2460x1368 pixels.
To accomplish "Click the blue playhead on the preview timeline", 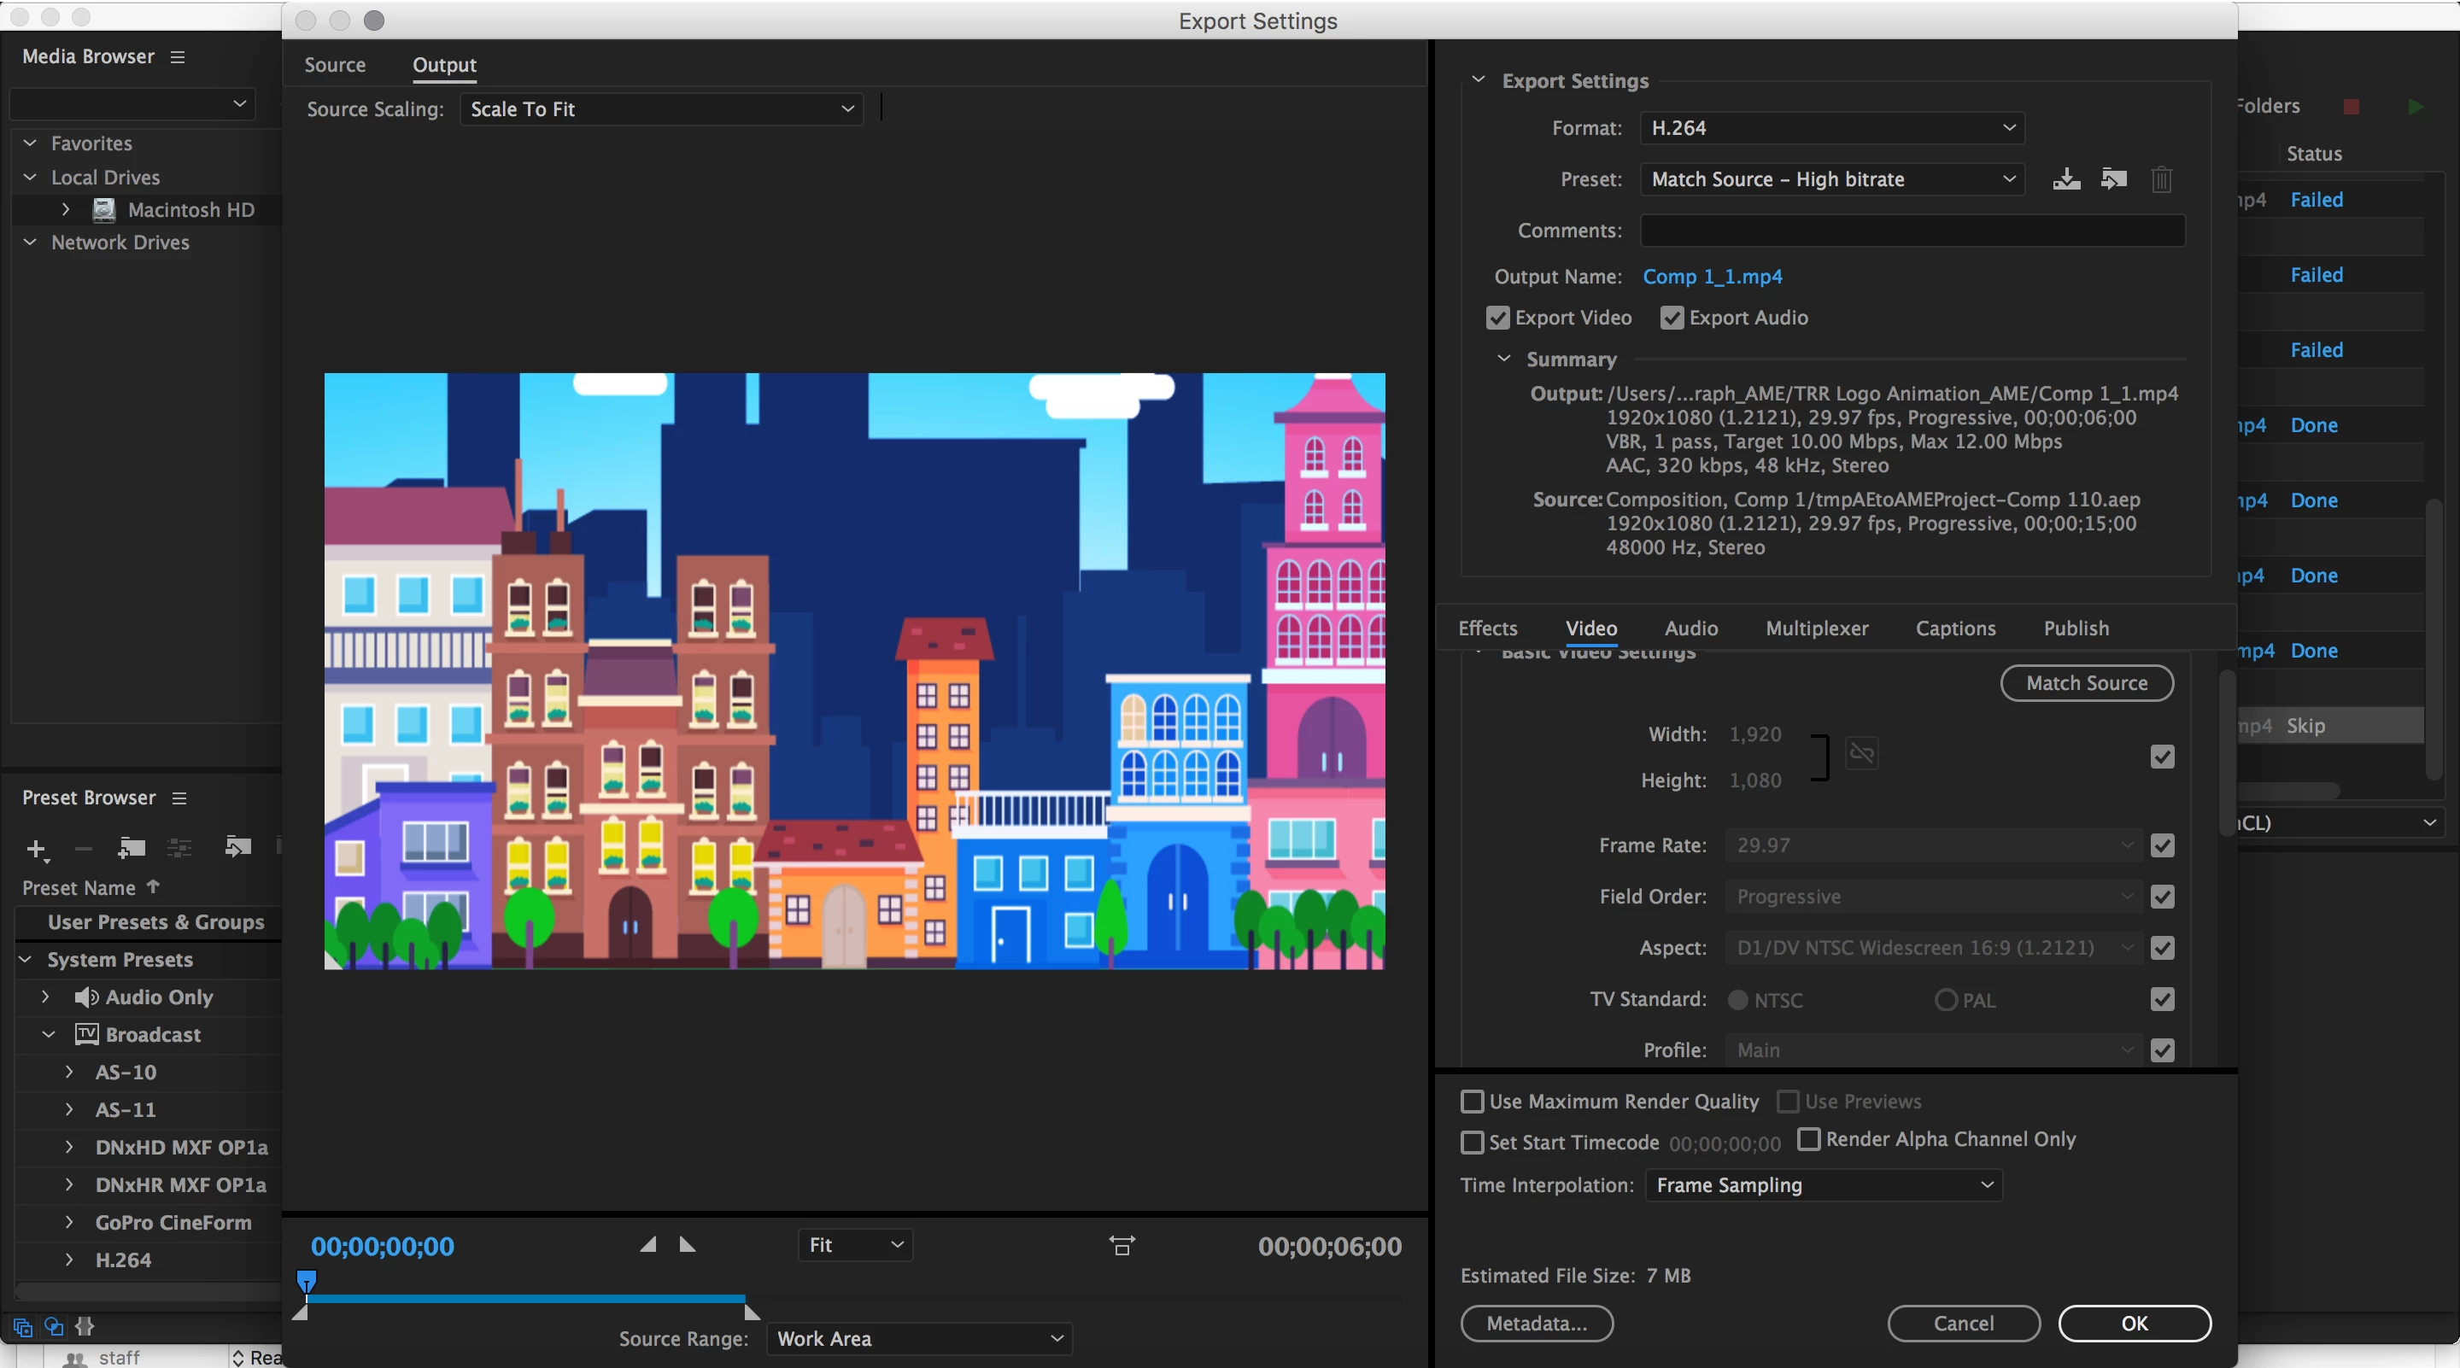I will click(307, 1280).
